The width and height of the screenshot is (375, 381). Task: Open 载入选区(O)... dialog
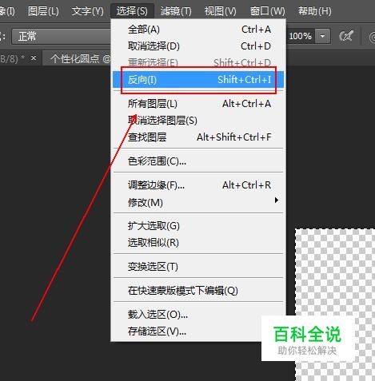click(x=198, y=315)
